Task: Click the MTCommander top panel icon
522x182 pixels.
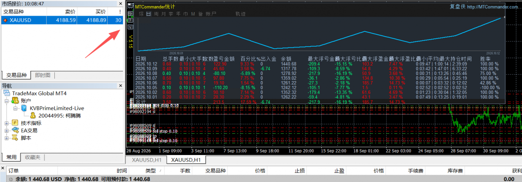Action: click(x=130, y=7)
